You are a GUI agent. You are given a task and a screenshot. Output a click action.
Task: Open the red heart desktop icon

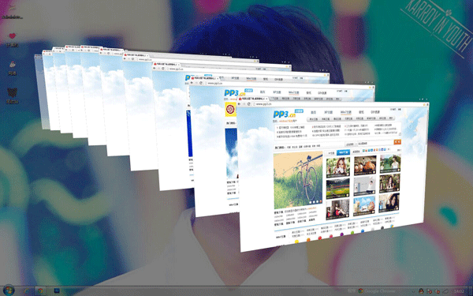click(x=12, y=36)
